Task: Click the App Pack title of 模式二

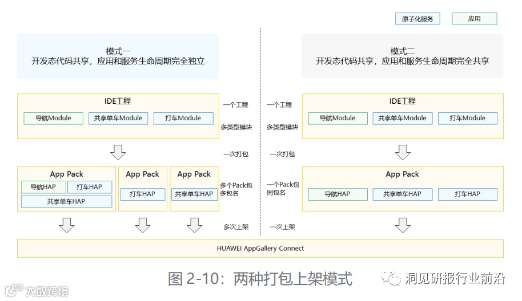Action: click(402, 174)
